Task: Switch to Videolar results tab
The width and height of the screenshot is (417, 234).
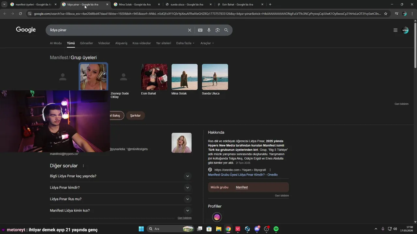Action: 104,43
